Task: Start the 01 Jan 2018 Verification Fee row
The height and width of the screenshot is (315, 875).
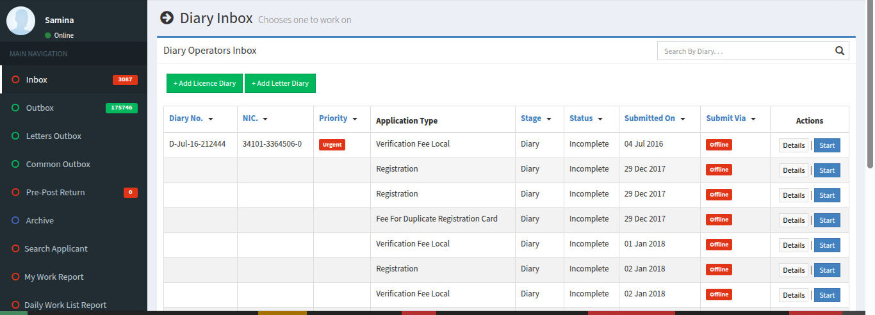Action: pos(827,245)
